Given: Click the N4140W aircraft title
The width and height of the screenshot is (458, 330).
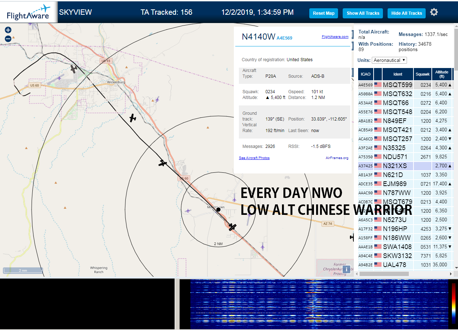Looking at the screenshot, I should pos(259,37).
